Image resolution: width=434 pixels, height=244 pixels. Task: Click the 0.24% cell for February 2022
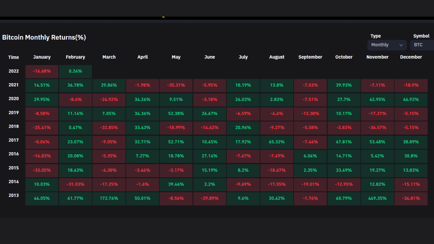click(x=76, y=72)
